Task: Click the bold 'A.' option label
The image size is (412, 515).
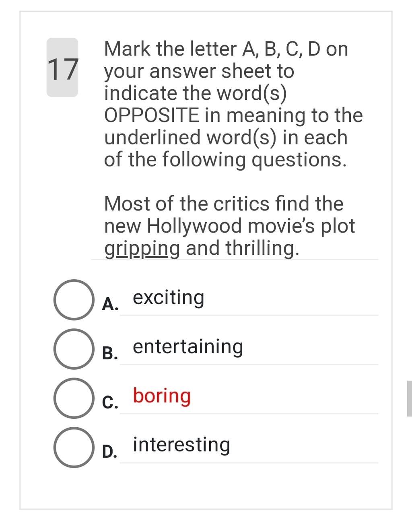Action: pos(110,304)
